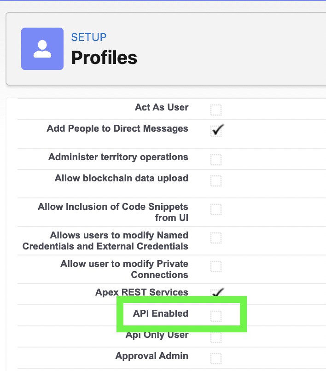
Task: Check the modify Private Connections checkbox
Action: pyautogui.click(x=216, y=267)
